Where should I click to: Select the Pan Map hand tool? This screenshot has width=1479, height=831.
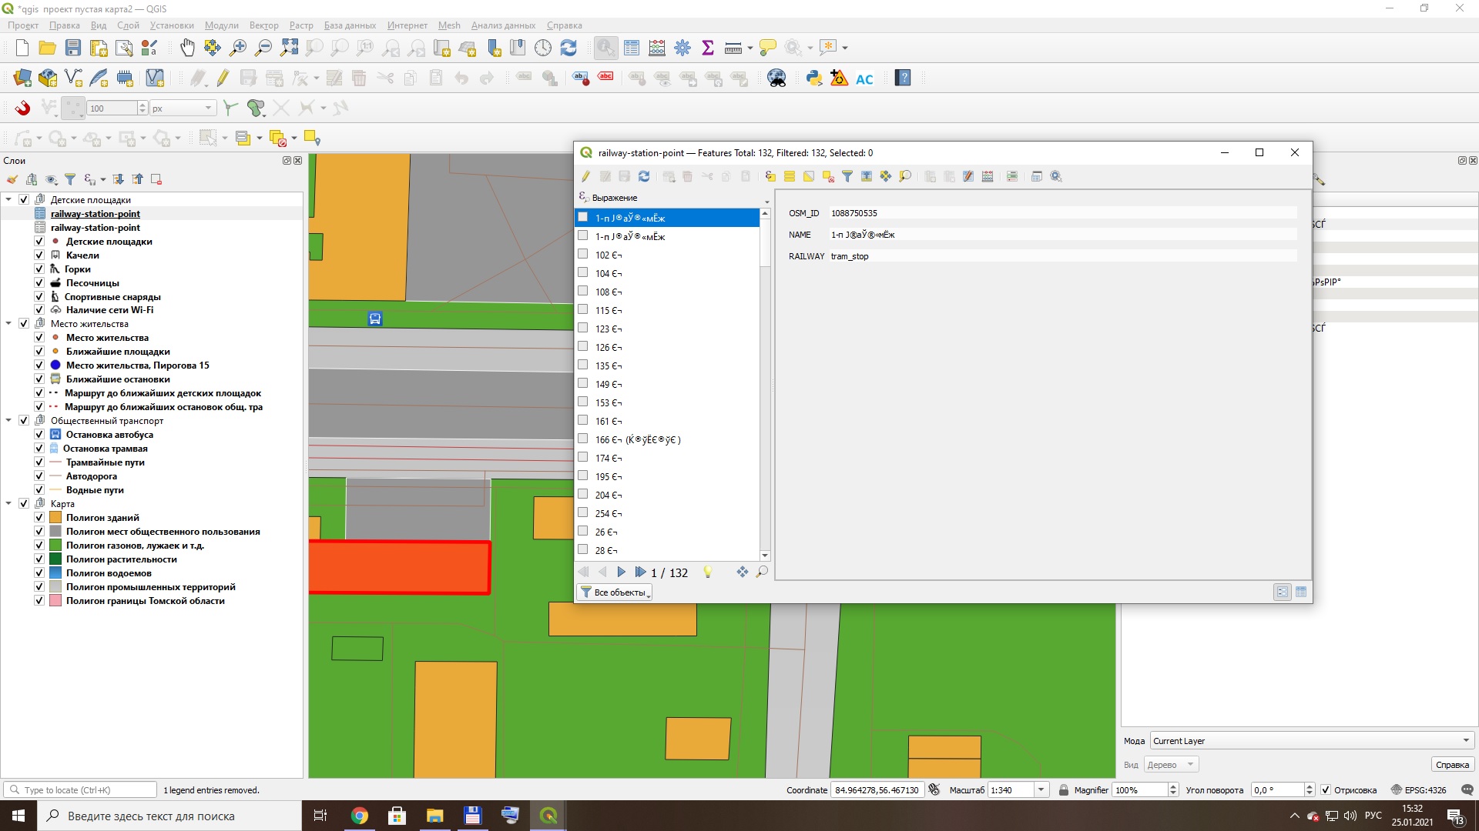click(187, 48)
